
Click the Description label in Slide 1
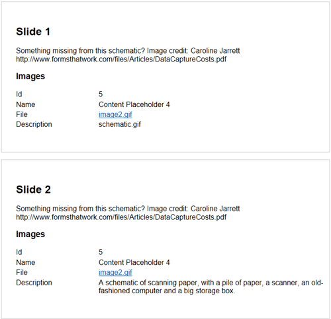click(34, 124)
